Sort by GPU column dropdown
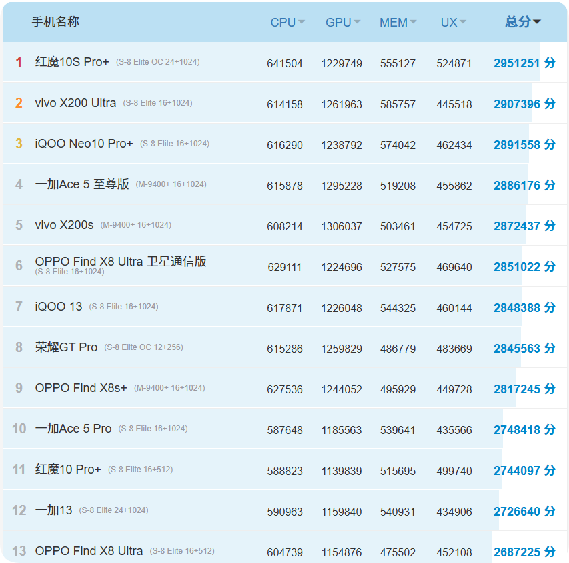Viewport: 569px width, 563px height. click(x=343, y=23)
